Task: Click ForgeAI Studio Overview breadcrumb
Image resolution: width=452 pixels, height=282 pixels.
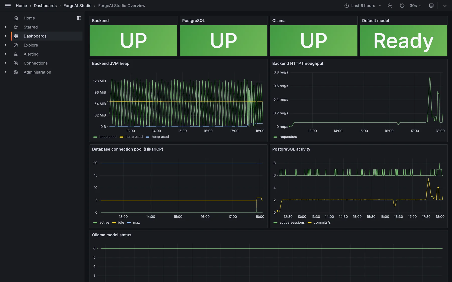Action: (x=122, y=6)
